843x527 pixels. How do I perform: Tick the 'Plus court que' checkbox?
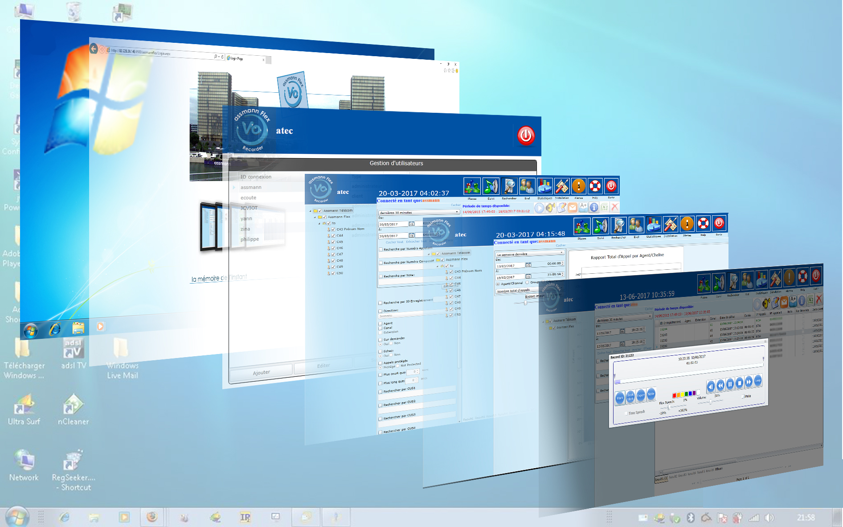pos(381,375)
